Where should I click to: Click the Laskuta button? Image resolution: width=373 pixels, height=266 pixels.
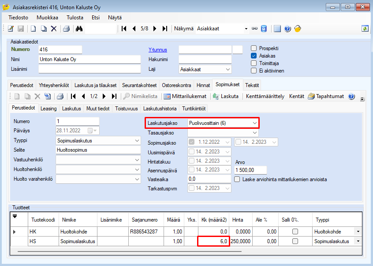(x=225, y=96)
